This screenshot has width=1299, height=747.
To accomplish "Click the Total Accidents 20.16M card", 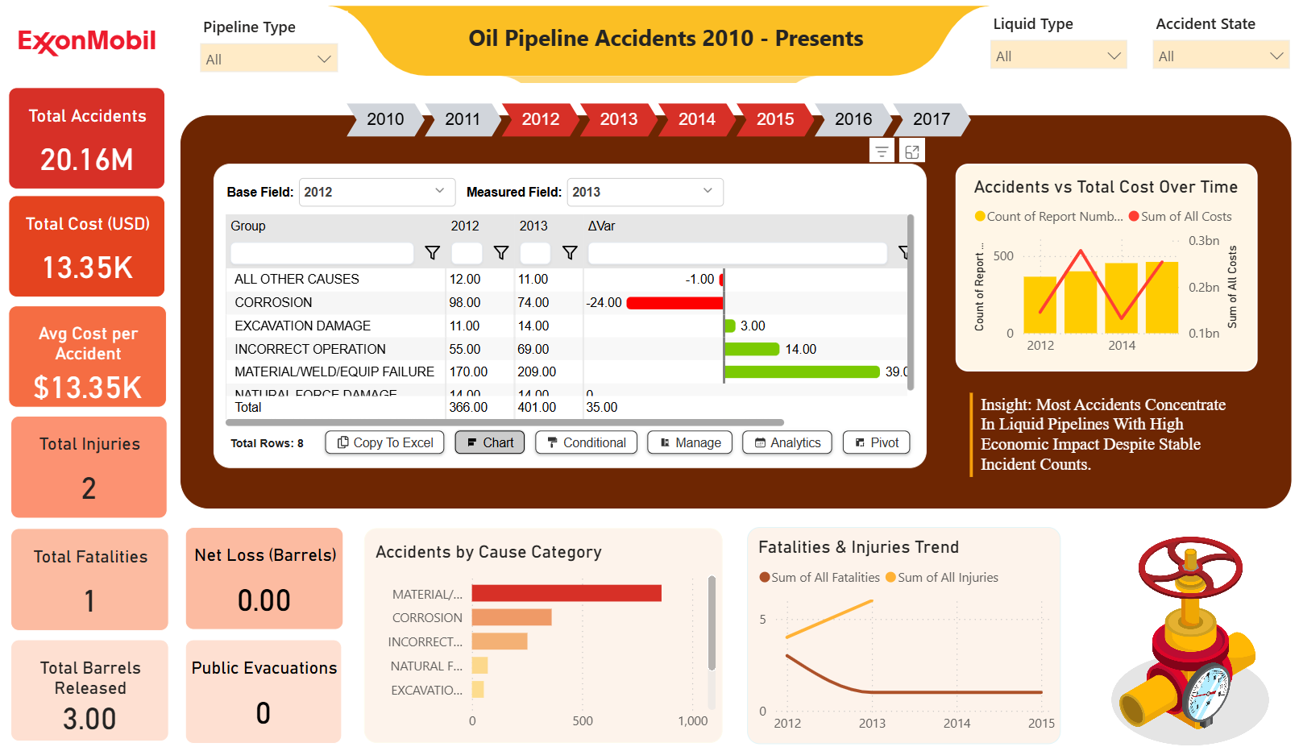I will 87,139.
